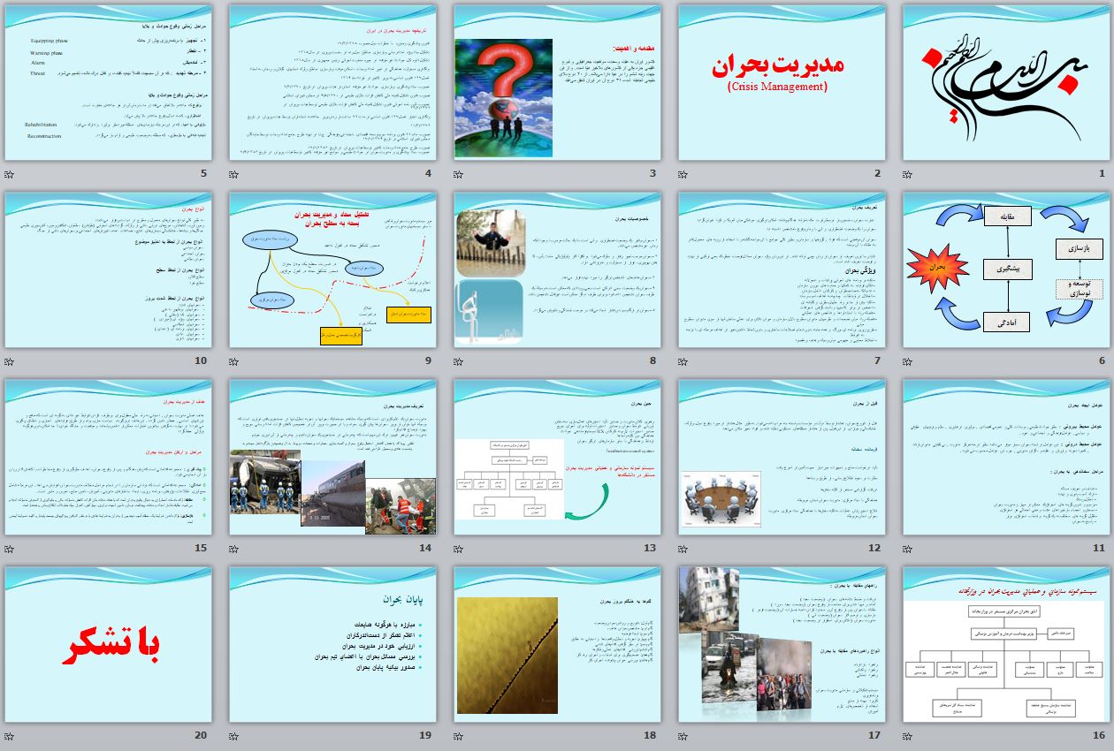
Task: Select the slide 10 thumbnail with blue headings
Action: [x=108, y=270]
